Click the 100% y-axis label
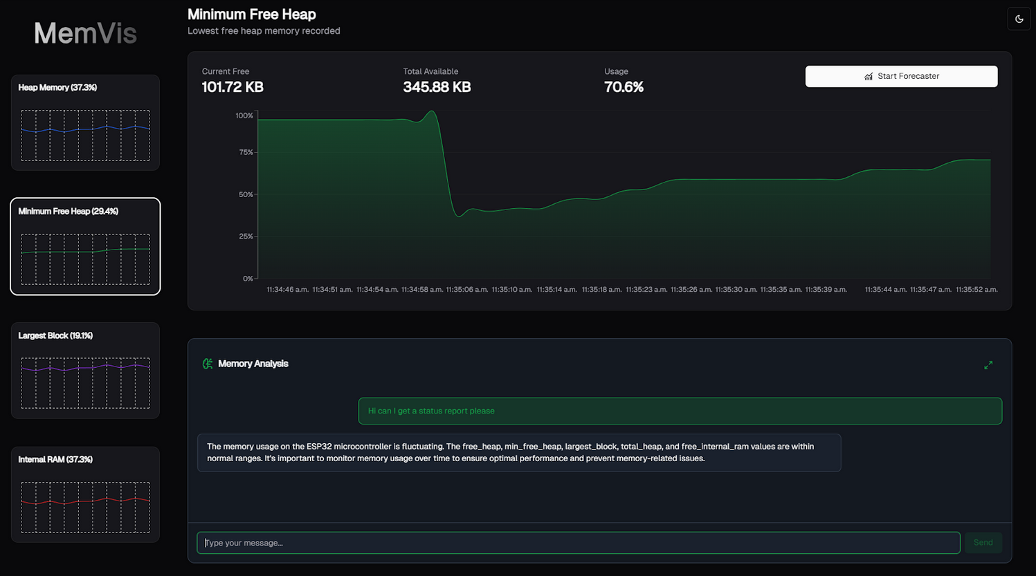This screenshot has width=1036, height=576. (x=244, y=116)
